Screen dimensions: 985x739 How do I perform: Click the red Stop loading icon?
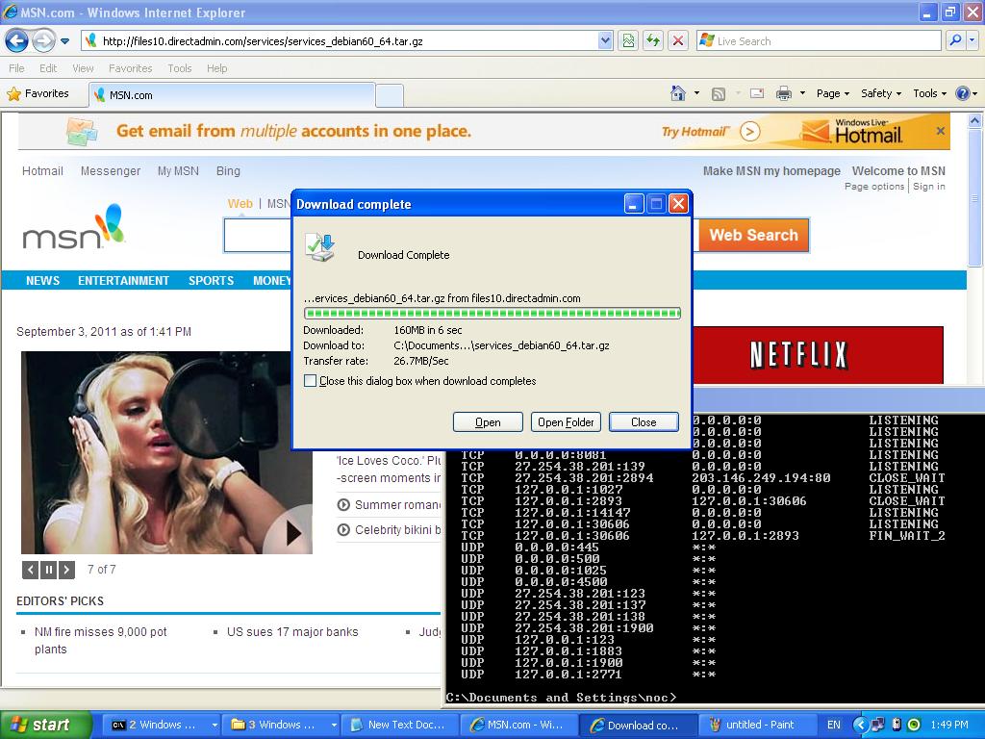point(678,40)
